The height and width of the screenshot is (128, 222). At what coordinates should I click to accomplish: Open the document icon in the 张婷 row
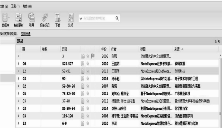(x=83, y=108)
